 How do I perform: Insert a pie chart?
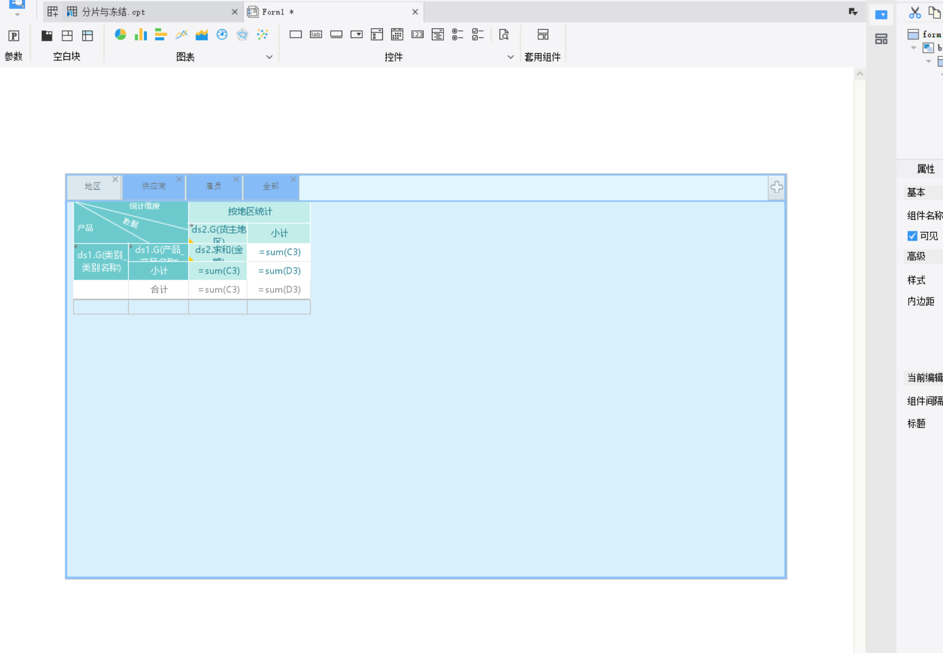point(120,35)
